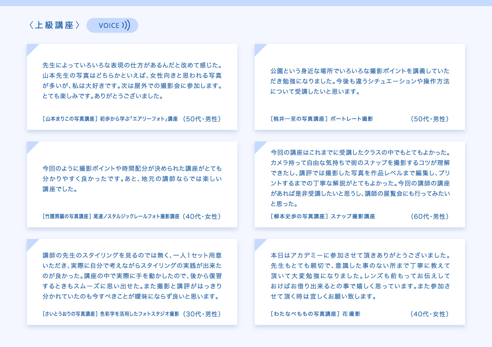Click the (60代・男性) reviewer tag

[430, 216]
